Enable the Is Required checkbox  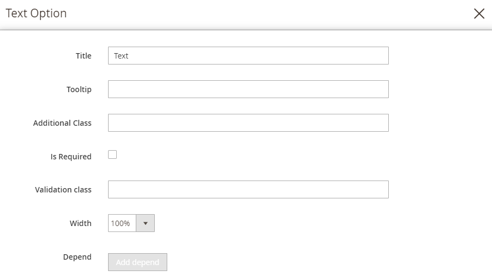[112, 155]
